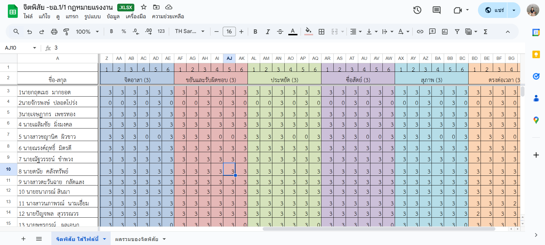Click the video call camera icon
The width and height of the screenshot is (545, 245).
[458, 10]
